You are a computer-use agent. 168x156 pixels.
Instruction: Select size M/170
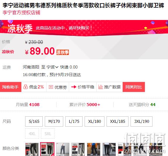[54, 121]
